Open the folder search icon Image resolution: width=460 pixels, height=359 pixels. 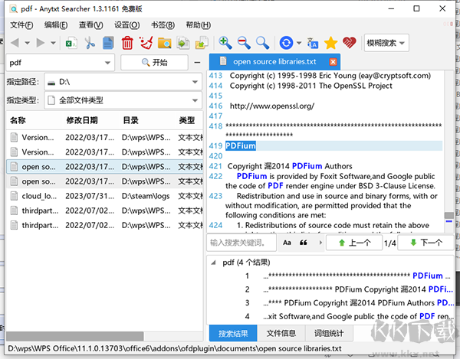pos(165,43)
